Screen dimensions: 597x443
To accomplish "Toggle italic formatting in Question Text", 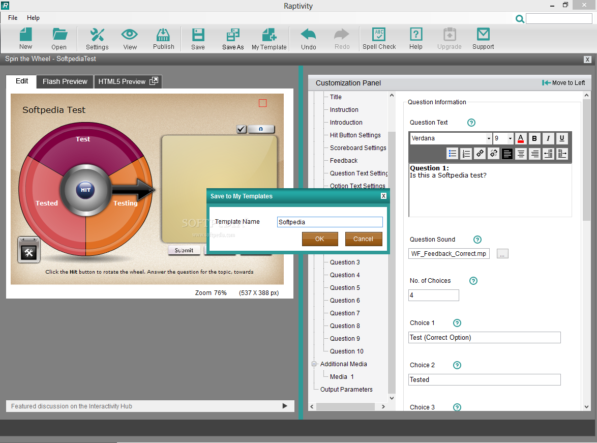I will coord(548,138).
